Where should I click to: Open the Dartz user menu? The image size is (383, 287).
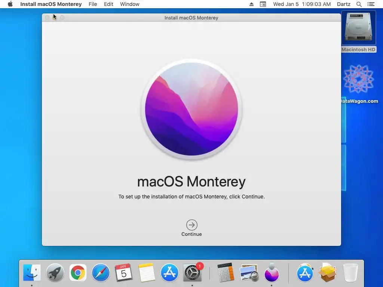click(344, 4)
